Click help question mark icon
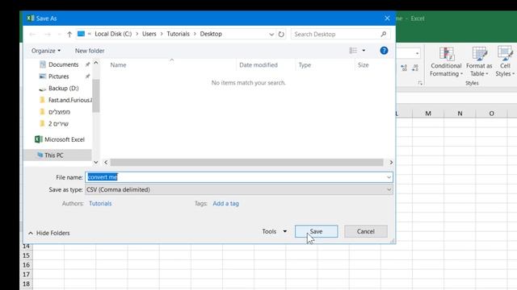The width and height of the screenshot is (517, 290). click(384, 50)
